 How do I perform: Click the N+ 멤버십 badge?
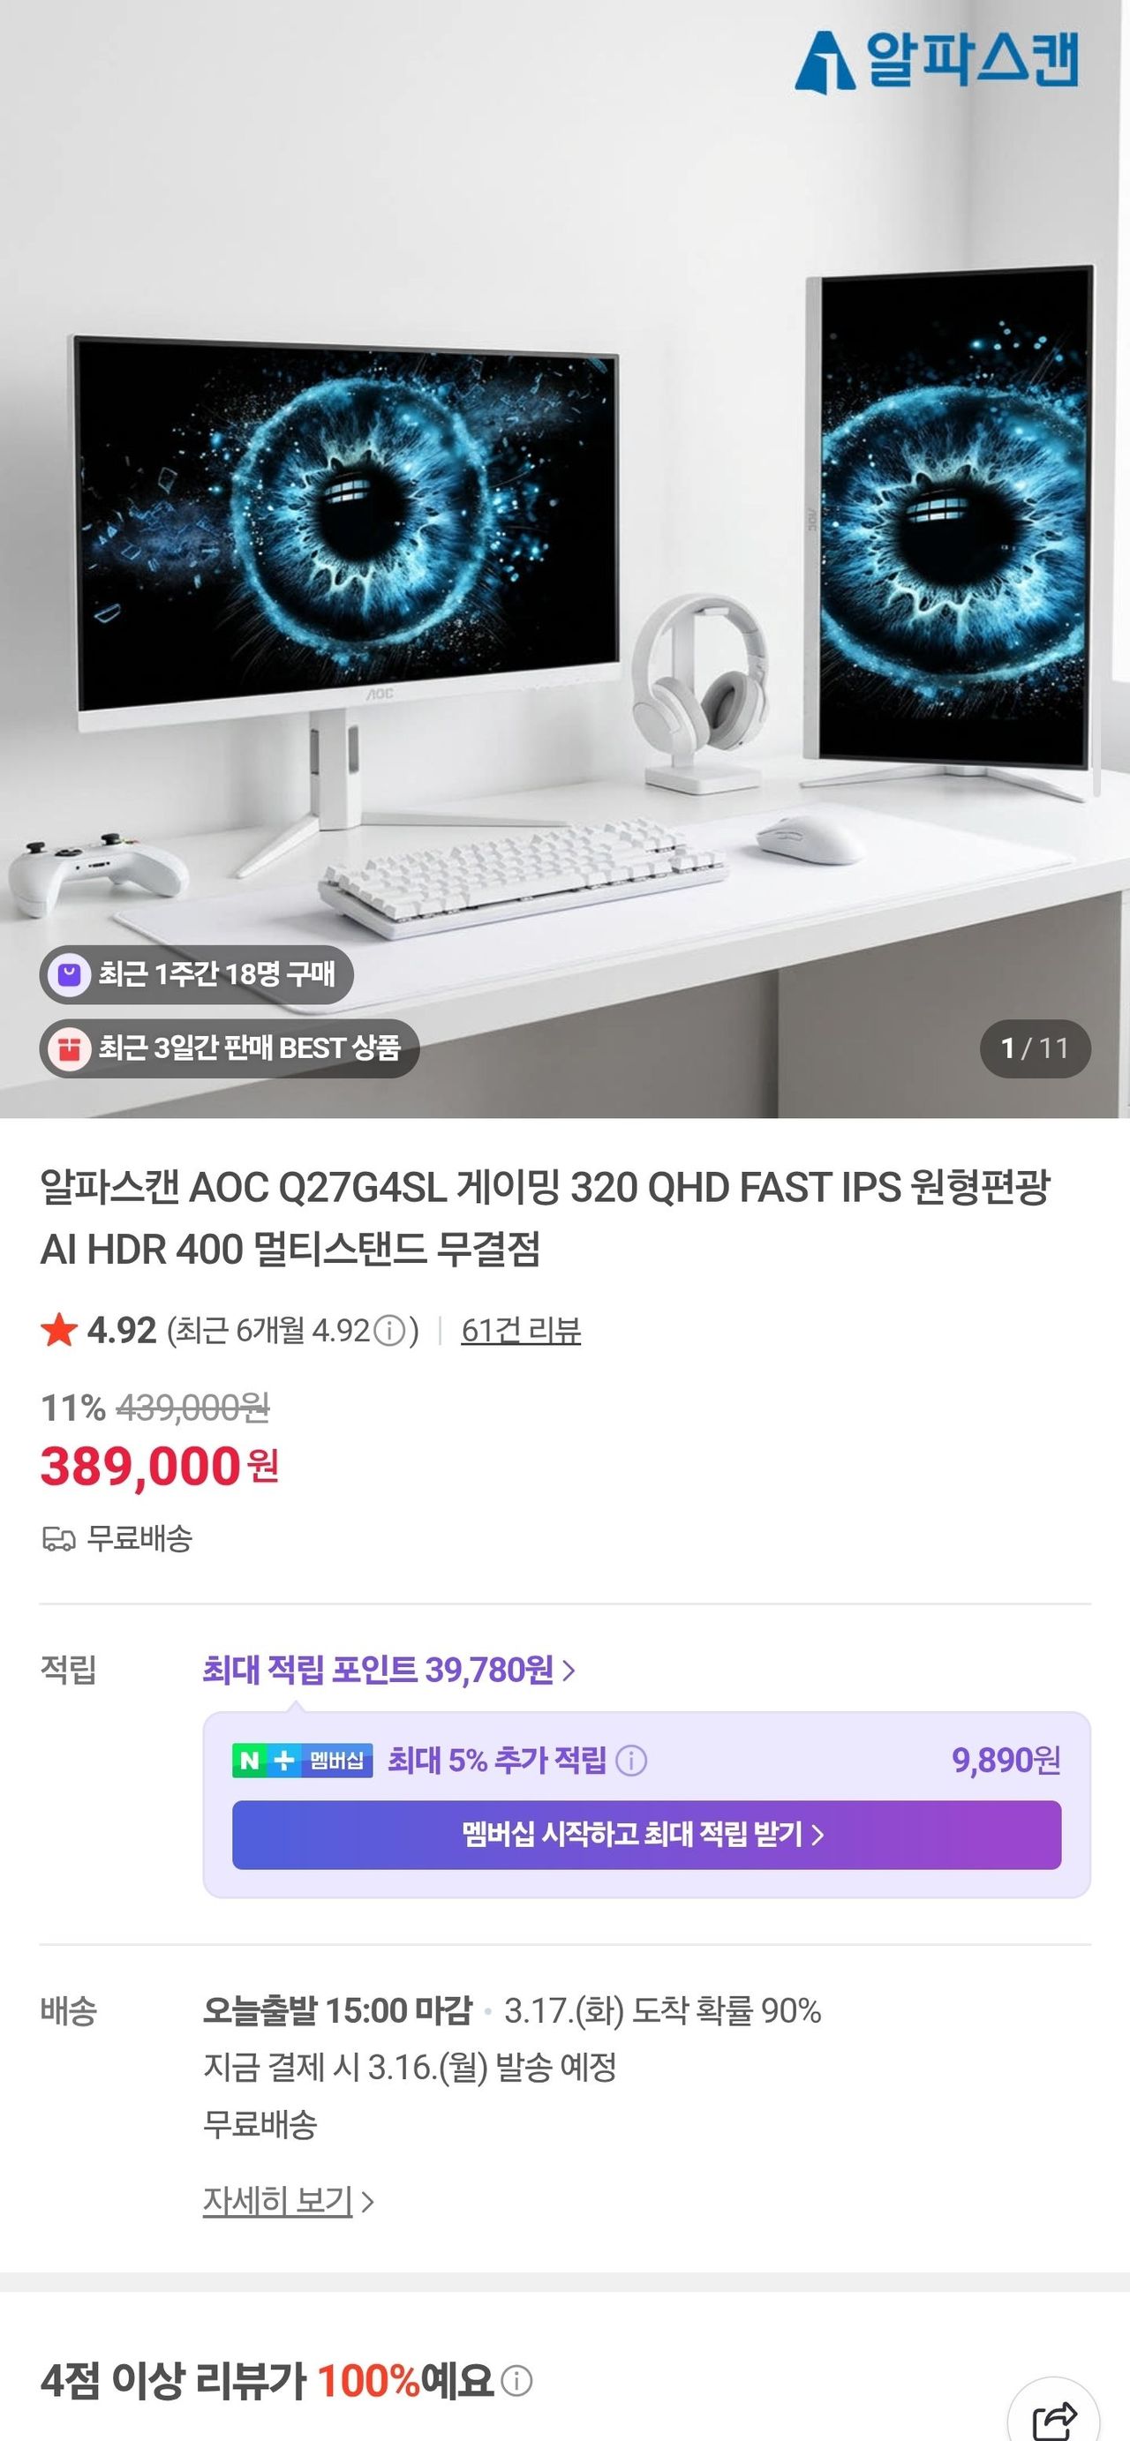303,1761
